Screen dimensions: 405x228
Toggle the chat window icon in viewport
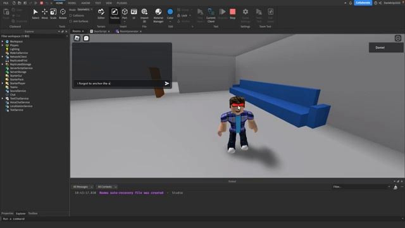click(86, 38)
